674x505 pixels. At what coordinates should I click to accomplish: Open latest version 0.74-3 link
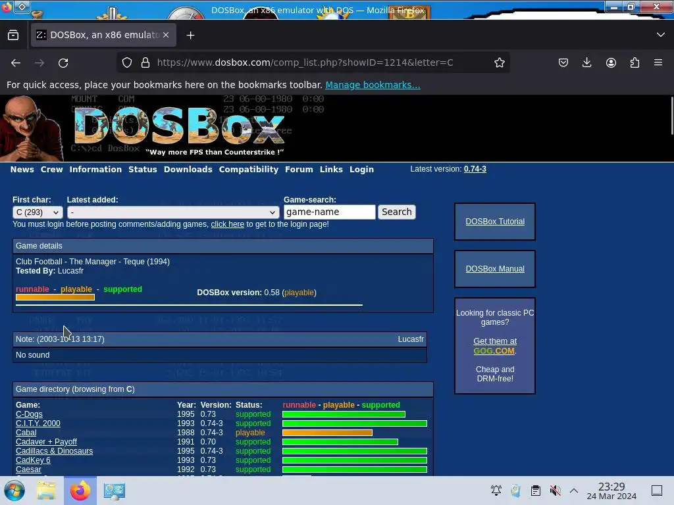475,169
